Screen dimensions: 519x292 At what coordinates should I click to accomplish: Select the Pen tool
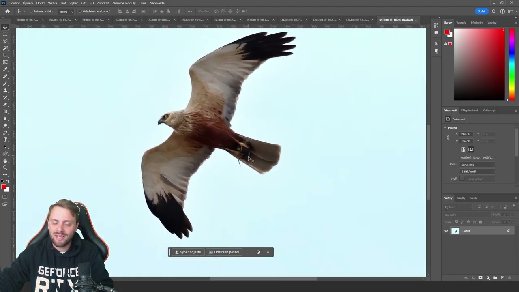click(5, 133)
